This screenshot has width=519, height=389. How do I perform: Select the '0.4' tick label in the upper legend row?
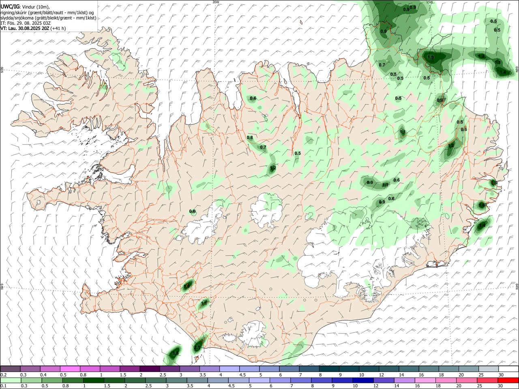point(43,375)
